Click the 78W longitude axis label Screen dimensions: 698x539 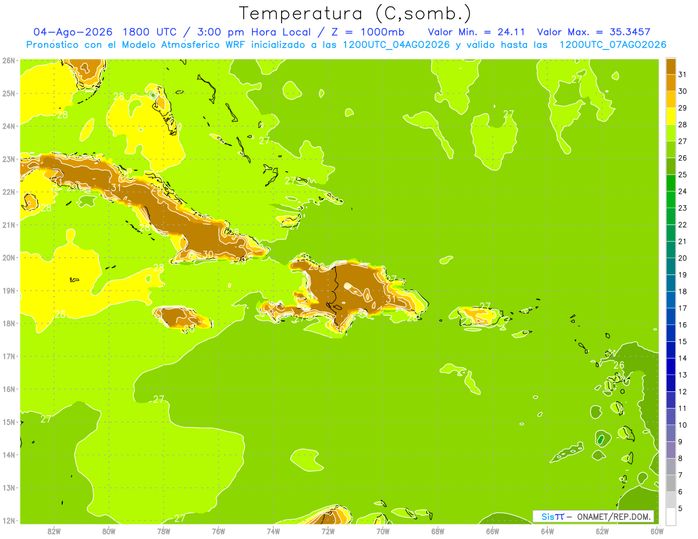[163, 531]
